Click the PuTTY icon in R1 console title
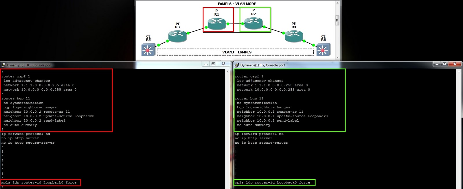The height and width of the screenshot is (189, 463). pos(3,65)
